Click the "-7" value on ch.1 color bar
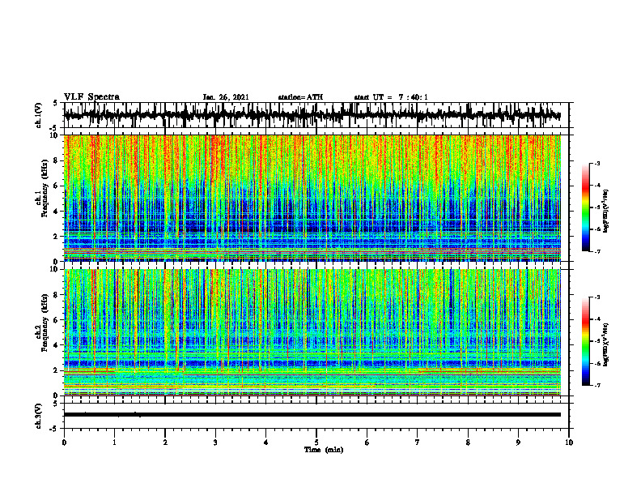 pos(597,251)
